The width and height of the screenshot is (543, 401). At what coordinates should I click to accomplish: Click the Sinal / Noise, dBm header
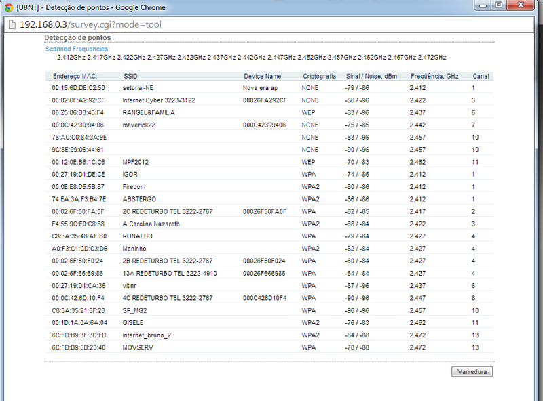pyautogui.click(x=371, y=76)
